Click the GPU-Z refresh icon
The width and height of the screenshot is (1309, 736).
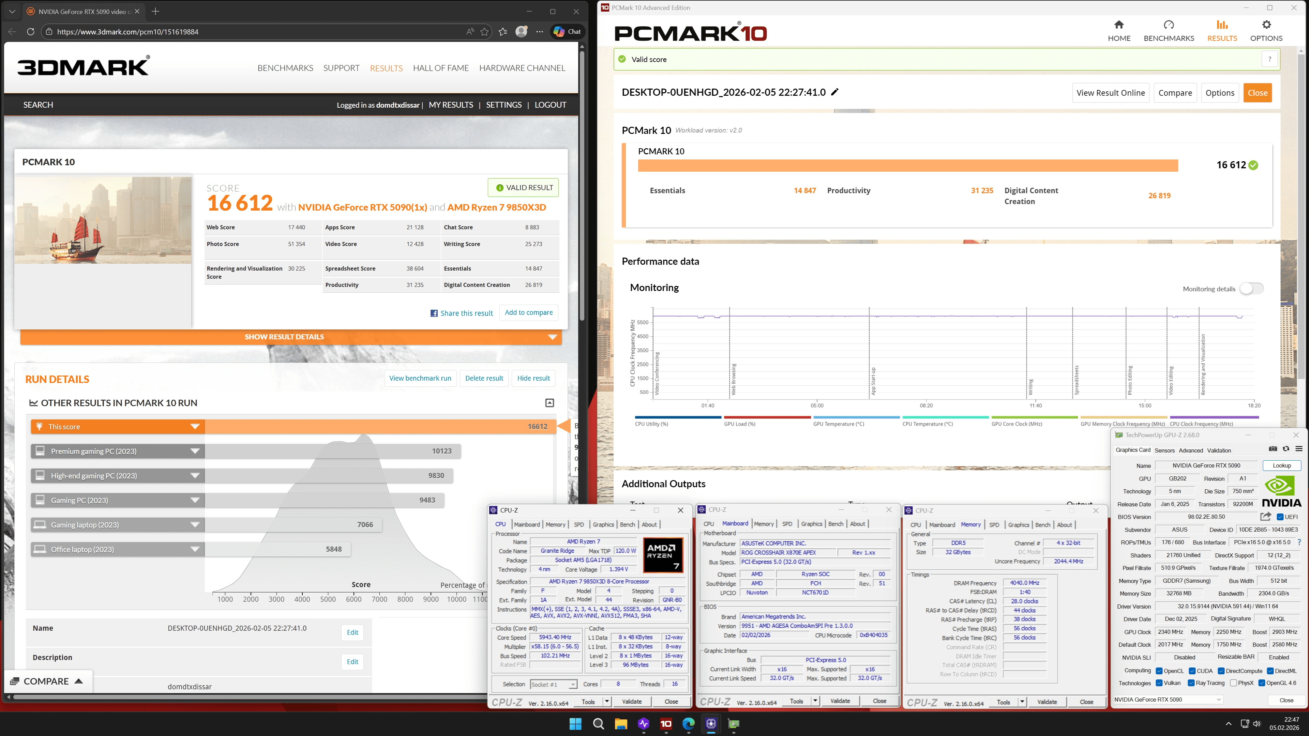(x=1285, y=448)
